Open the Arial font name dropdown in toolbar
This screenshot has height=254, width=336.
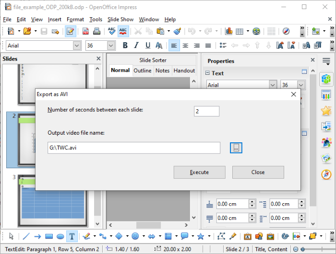click(77, 46)
